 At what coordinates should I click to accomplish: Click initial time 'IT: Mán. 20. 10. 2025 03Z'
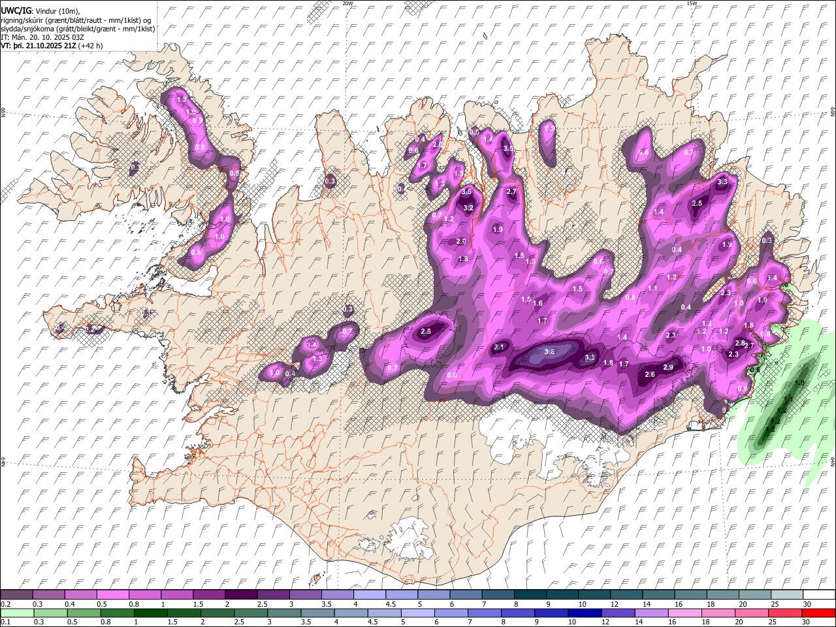pos(42,37)
